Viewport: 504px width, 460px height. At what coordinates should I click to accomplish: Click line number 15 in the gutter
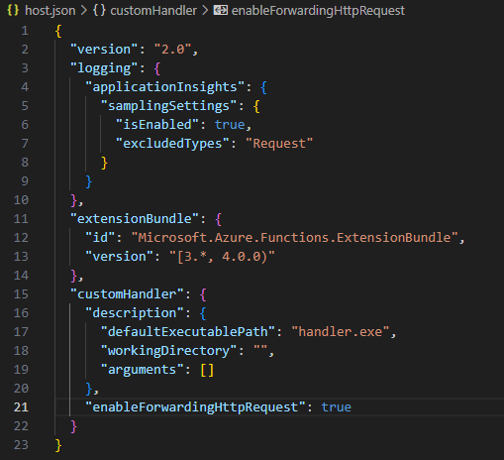[21, 294]
